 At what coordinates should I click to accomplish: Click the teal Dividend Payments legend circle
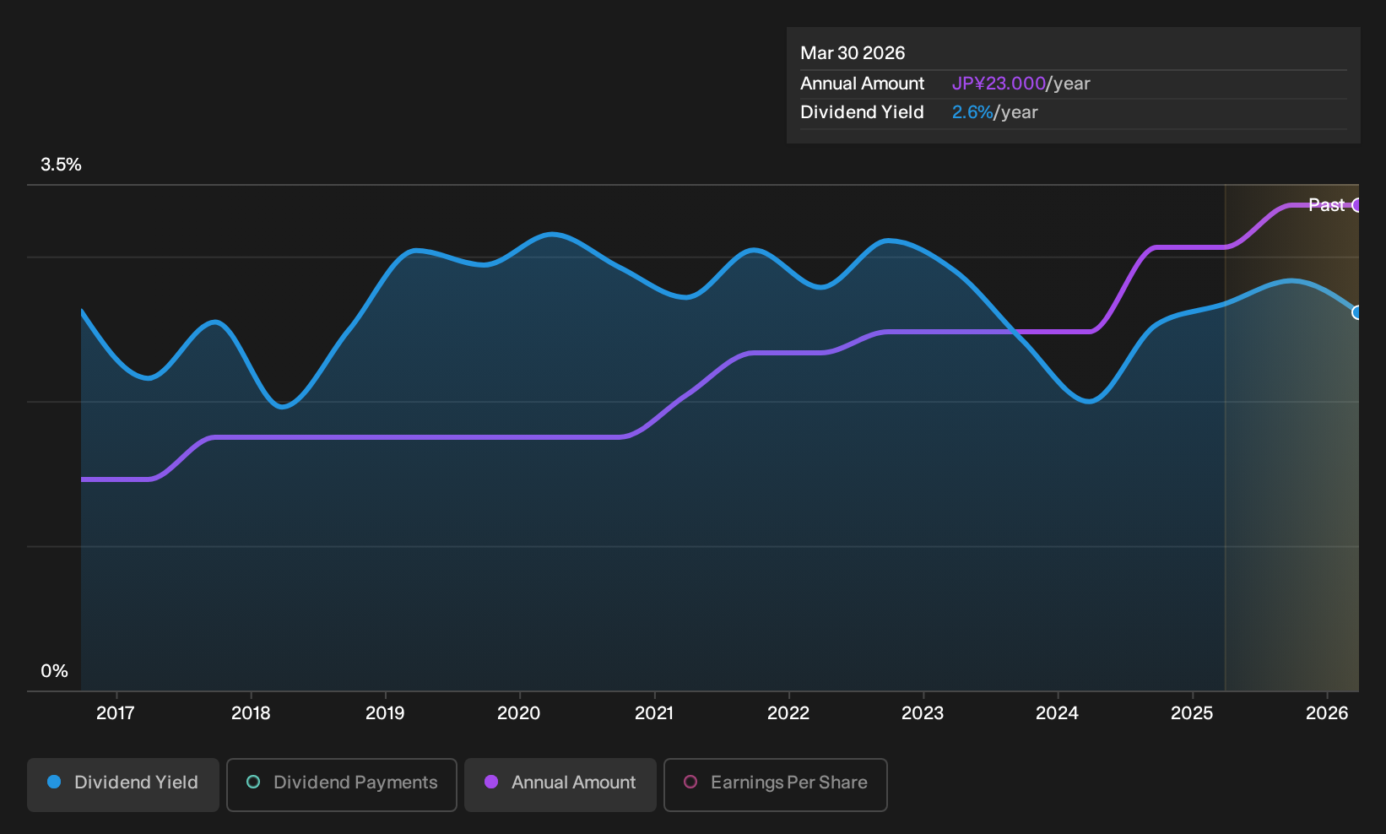pyautogui.click(x=253, y=782)
